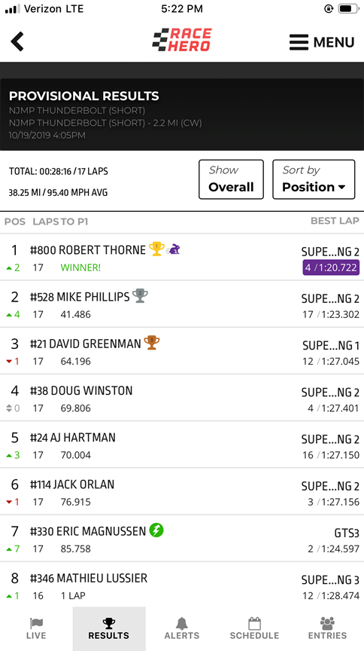Open the Alerts bell tab
This screenshot has height=651, width=364.
click(x=182, y=628)
